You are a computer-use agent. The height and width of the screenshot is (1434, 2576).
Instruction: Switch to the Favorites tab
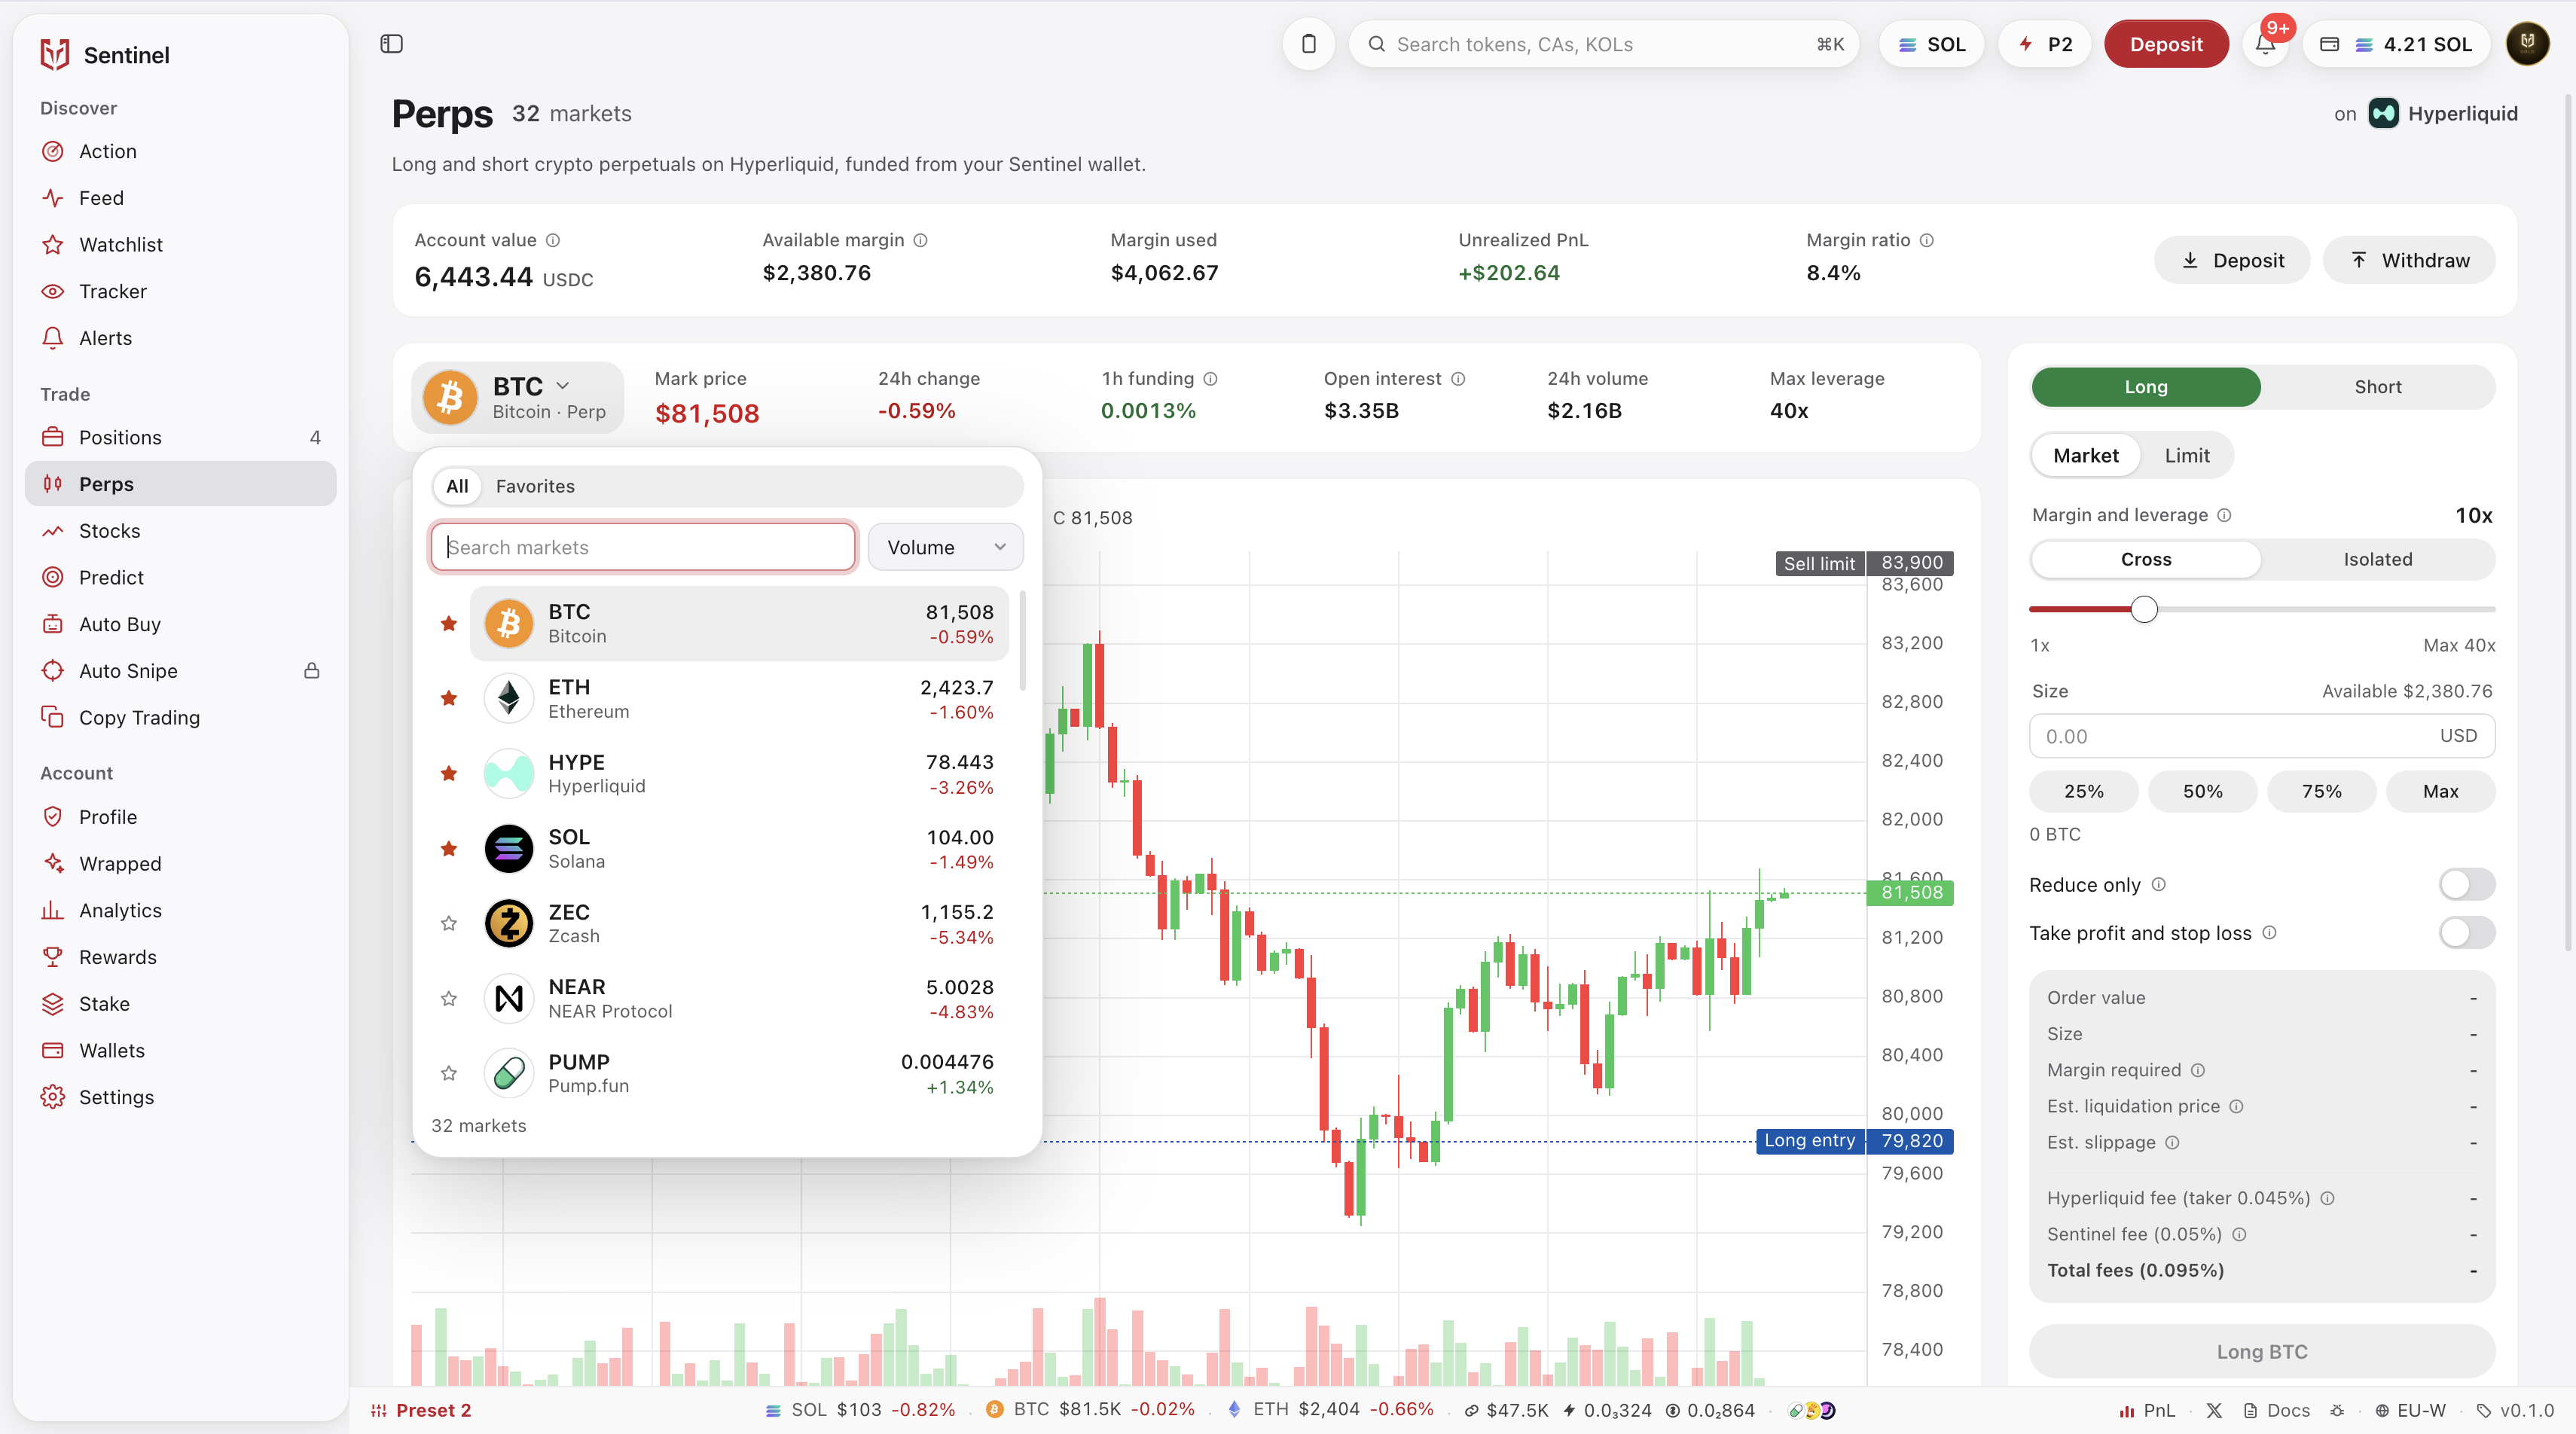(x=535, y=486)
